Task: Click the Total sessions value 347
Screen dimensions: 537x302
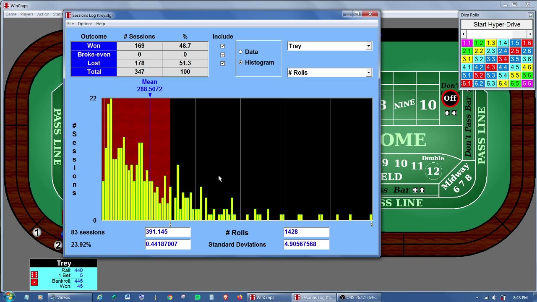Action: click(x=139, y=72)
